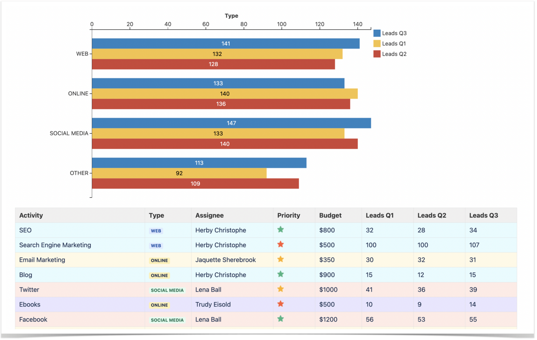Click the green priority star in the SEO row
Image resolution: width=537 pixels, height=340 pixels.
[x=281, y=230]
